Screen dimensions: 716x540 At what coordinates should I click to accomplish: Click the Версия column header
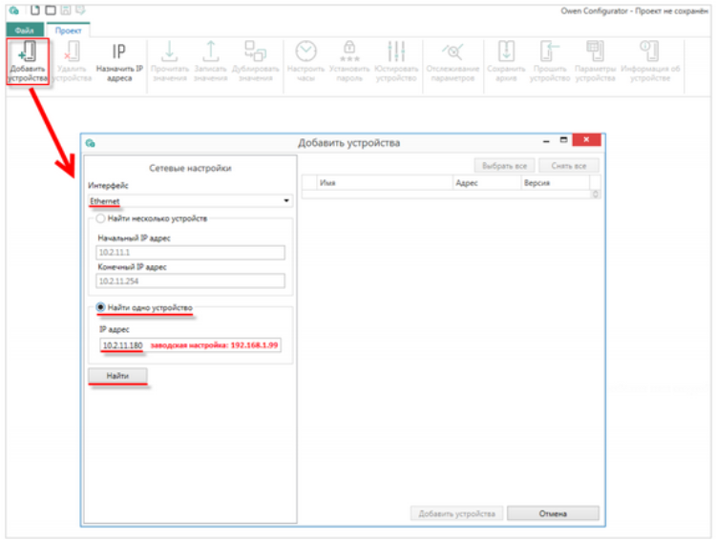pos(556,182)
